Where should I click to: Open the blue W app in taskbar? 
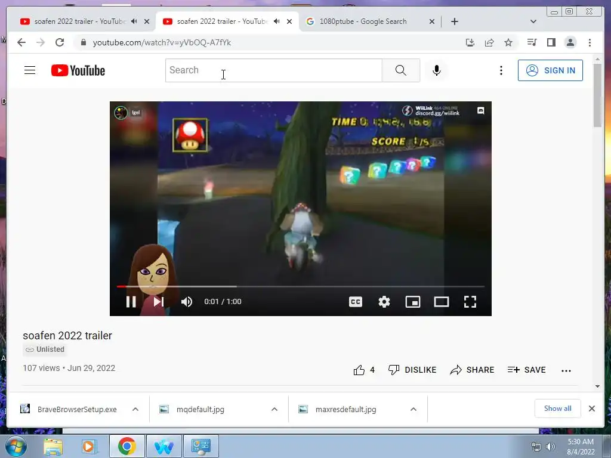point(164,446)
